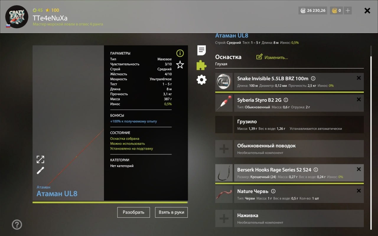Click the rod preview image
This screenshot has height=236, width=378.
pos(68,123)
